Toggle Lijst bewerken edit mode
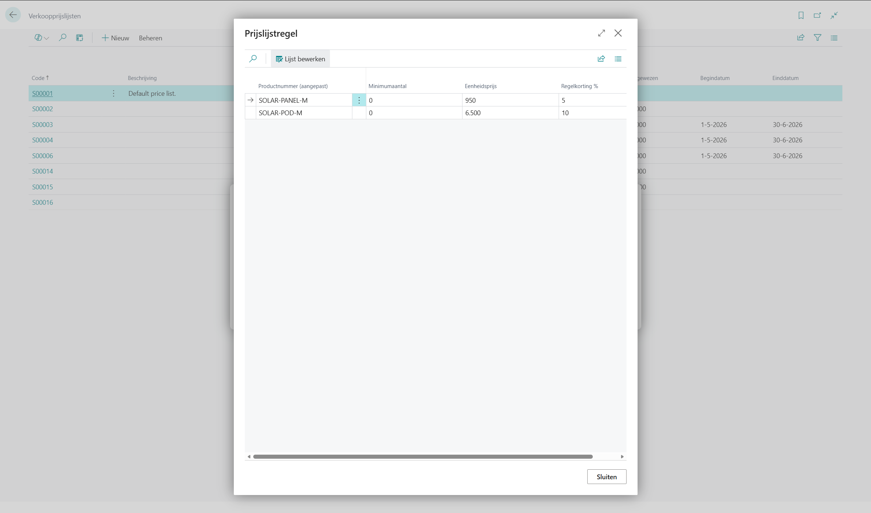 point(300,59)
